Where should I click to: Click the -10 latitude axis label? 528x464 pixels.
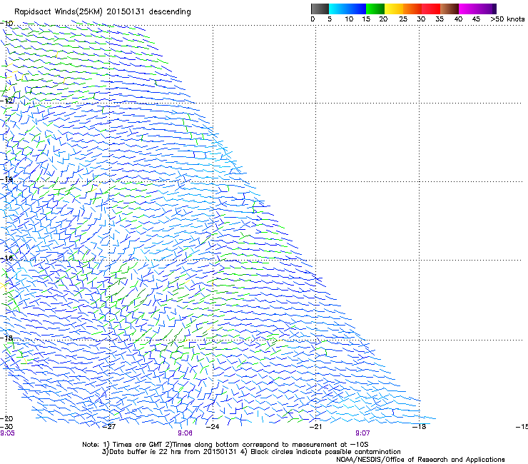click(6, 24)
